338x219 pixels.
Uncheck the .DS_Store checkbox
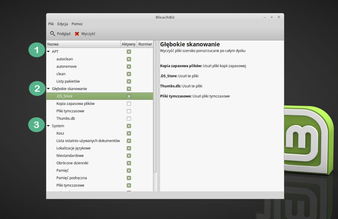point(129,96)
